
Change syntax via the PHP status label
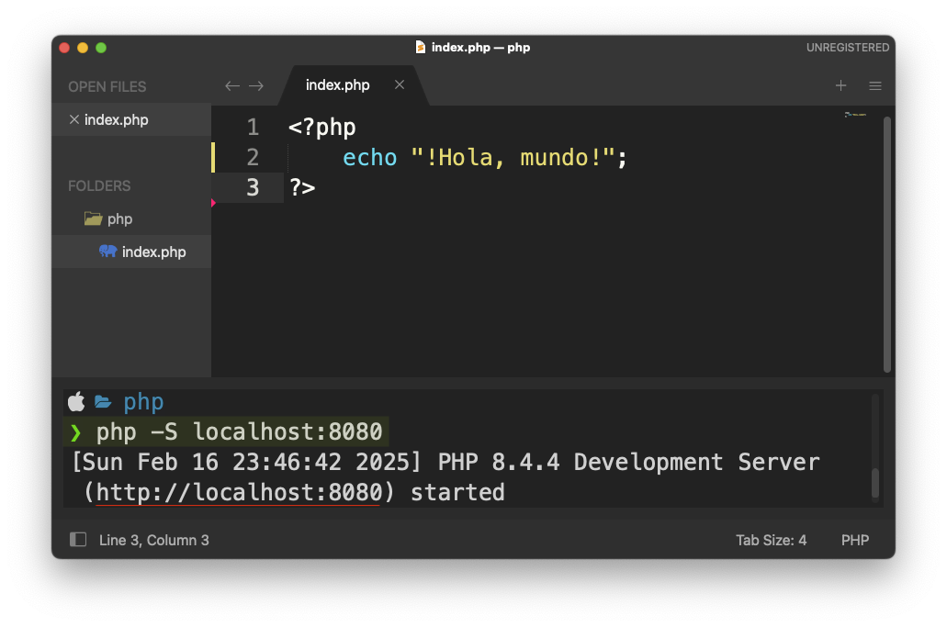[854, 540]
